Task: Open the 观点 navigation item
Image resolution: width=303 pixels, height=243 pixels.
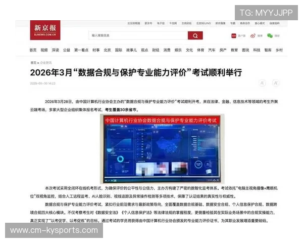Action: pyautogui.click(x=144, y=50)
